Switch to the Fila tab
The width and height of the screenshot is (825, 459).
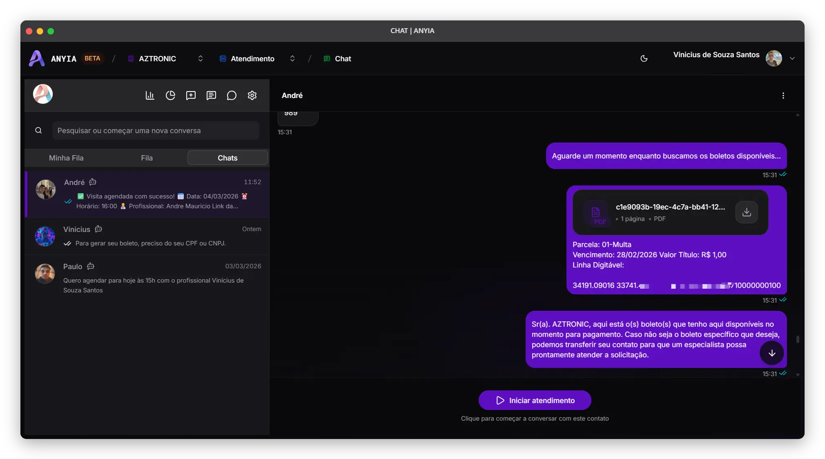(147, 158)
